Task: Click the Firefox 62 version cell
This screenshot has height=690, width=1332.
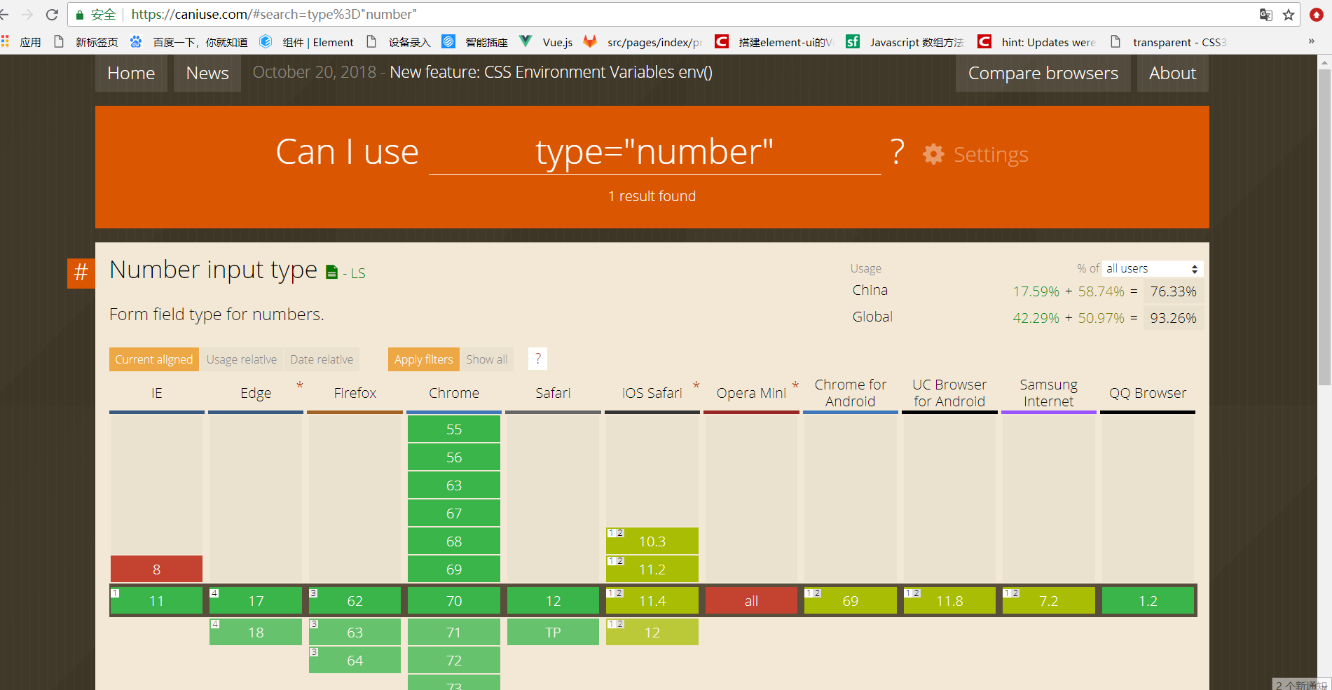Action: pos(355,600)
